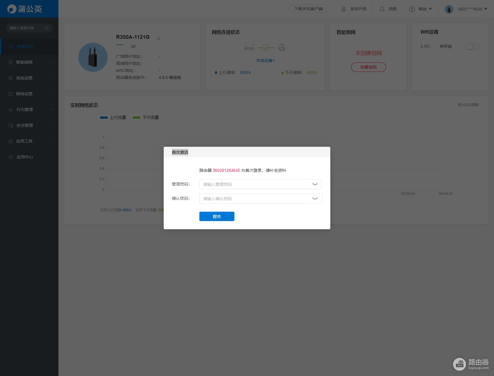This screenshot has width=494, height=376.
Task: Click the search magnifier icon in sidebar
Action: (46, 28)
